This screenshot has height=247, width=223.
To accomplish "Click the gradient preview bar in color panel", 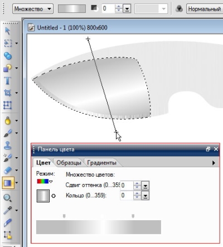I will [99, 227].
